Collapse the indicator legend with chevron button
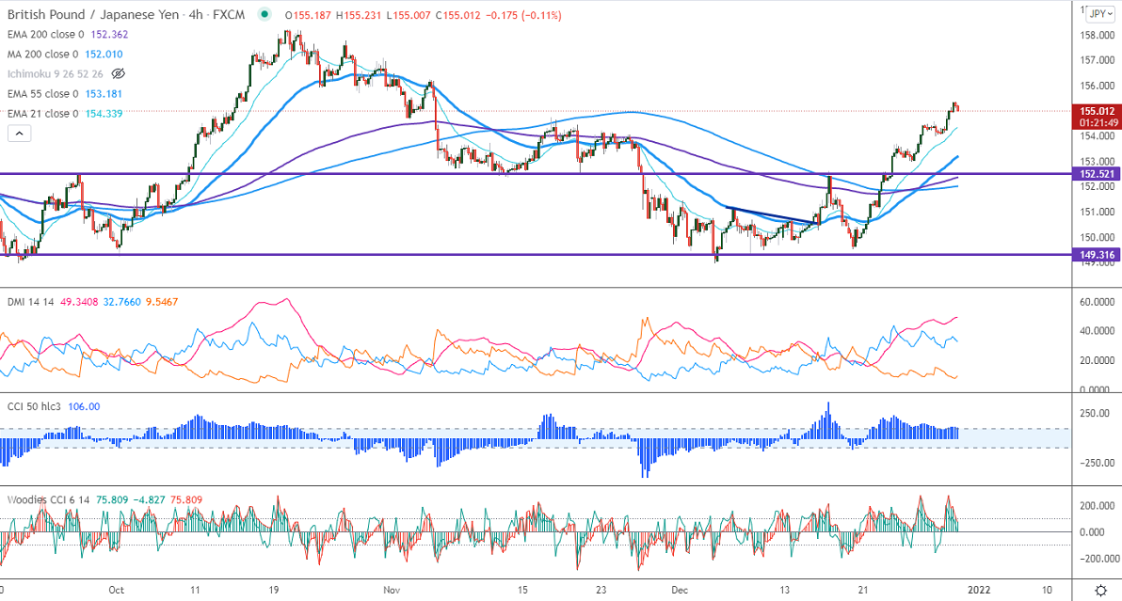Image resolution: width=1122 pixels, height=601 pixels. [x=20, y=133]
